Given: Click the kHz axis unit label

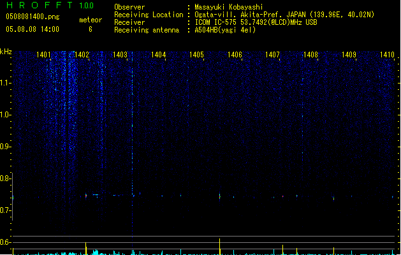Looking at the screenshot, I should (x=6, y=52).
